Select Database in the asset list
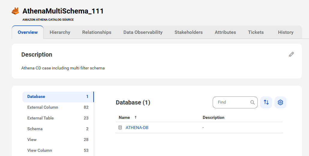The height and width of the screenshot is (156, 309). [58, 97]
